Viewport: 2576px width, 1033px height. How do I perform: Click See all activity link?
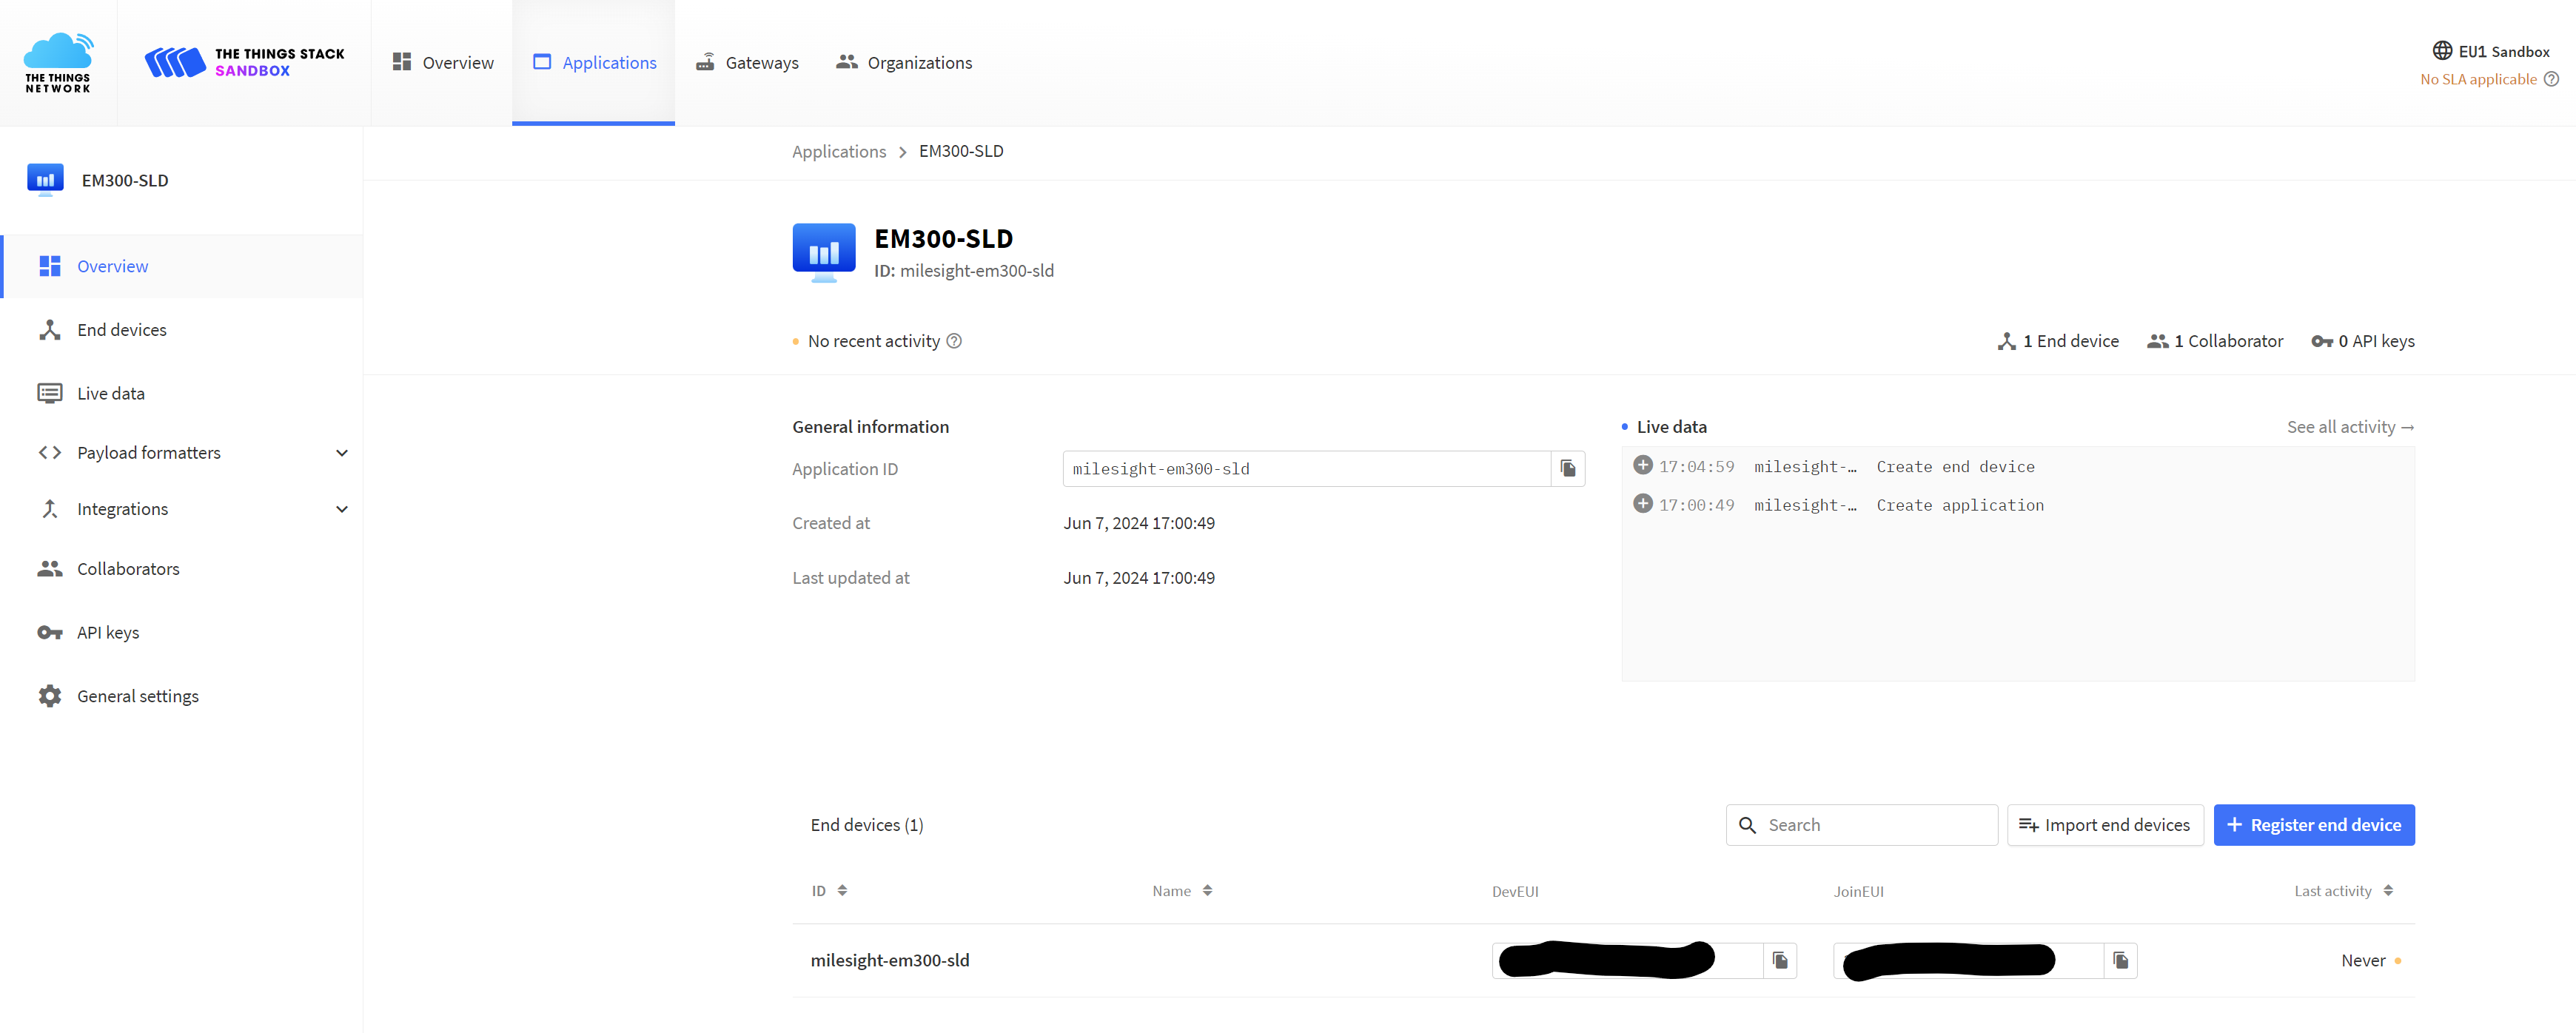point(2351,427)
